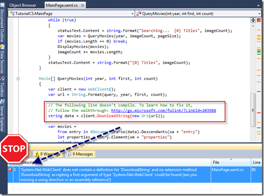Click the editor split window icon

coord(253,20)
